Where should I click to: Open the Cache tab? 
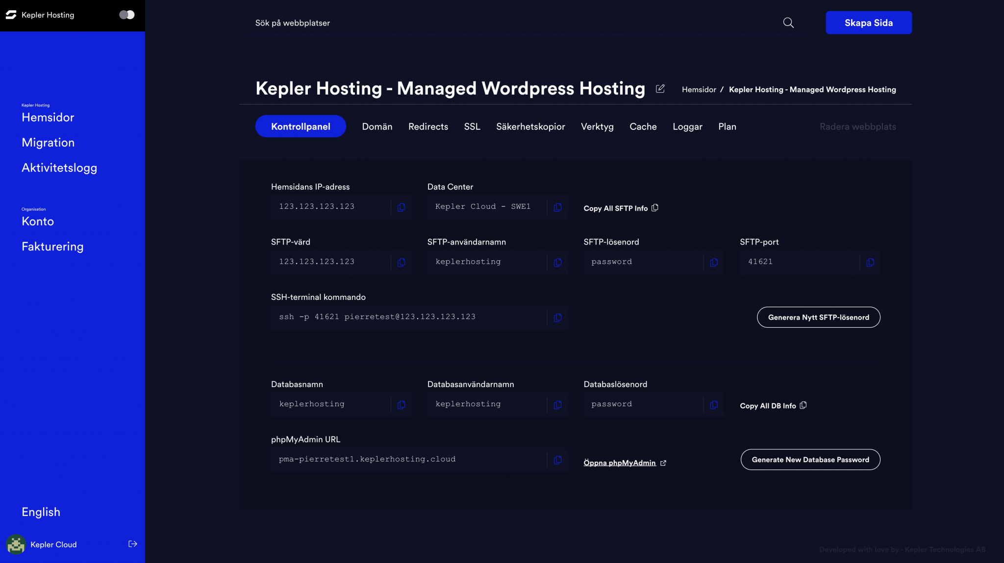[x=643, y=126]
